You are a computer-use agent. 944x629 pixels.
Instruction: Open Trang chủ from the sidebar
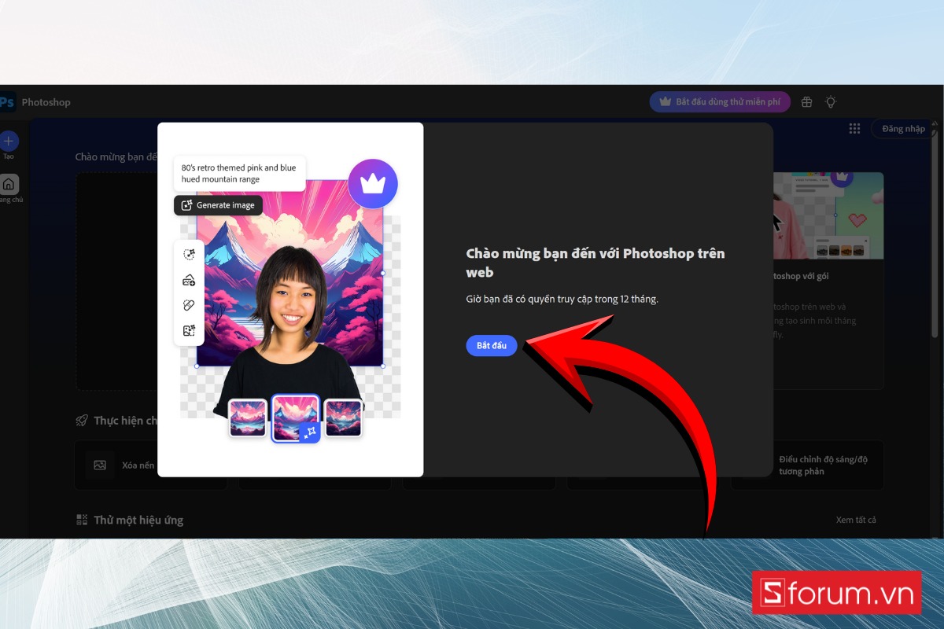(9, 186)
